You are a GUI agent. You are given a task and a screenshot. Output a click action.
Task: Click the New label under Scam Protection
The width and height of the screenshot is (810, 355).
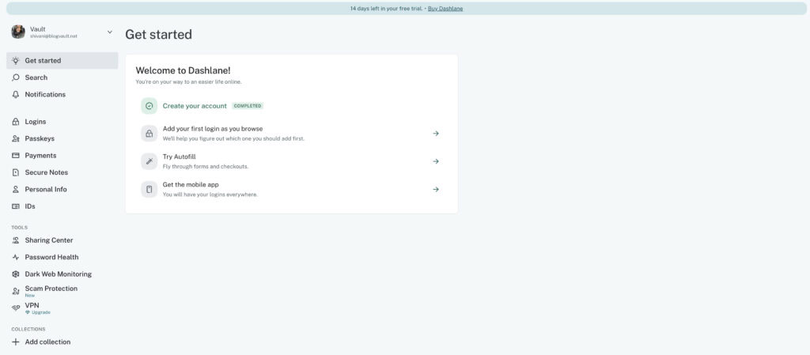coord(29,296)
